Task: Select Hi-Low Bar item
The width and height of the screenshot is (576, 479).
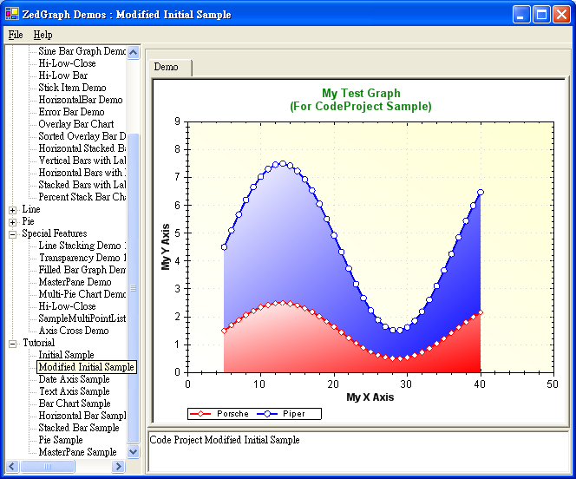Action: point(62,75)
